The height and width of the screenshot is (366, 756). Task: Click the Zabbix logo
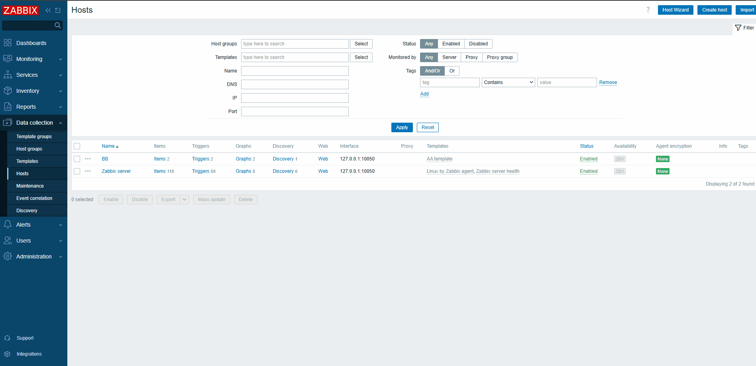[20, 10]
